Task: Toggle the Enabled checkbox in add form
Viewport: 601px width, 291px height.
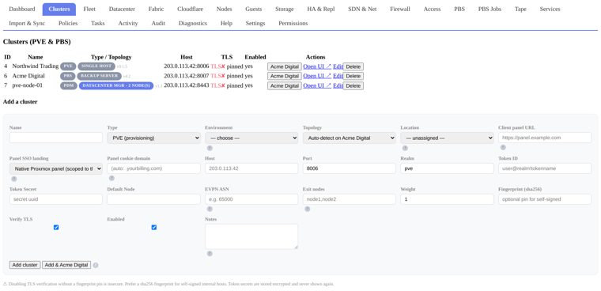Action: click(154, 228)
